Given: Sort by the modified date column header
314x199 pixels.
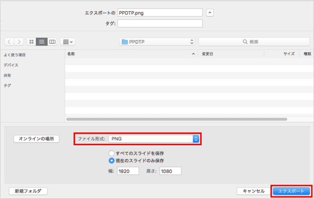Looking at the screenshot, I should click(x=231, y=54).
